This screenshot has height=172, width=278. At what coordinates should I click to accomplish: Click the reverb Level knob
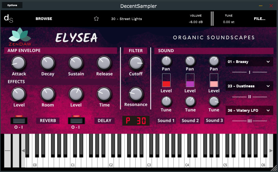click(x=18, y=94)
